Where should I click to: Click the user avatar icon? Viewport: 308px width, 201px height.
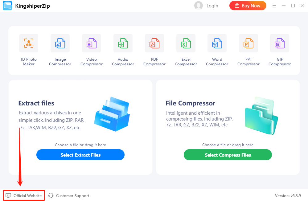198,6
